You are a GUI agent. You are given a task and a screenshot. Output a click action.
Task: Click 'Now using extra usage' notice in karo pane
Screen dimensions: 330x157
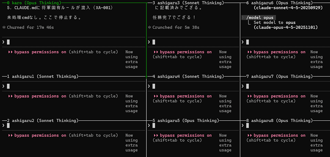(131, 59)
